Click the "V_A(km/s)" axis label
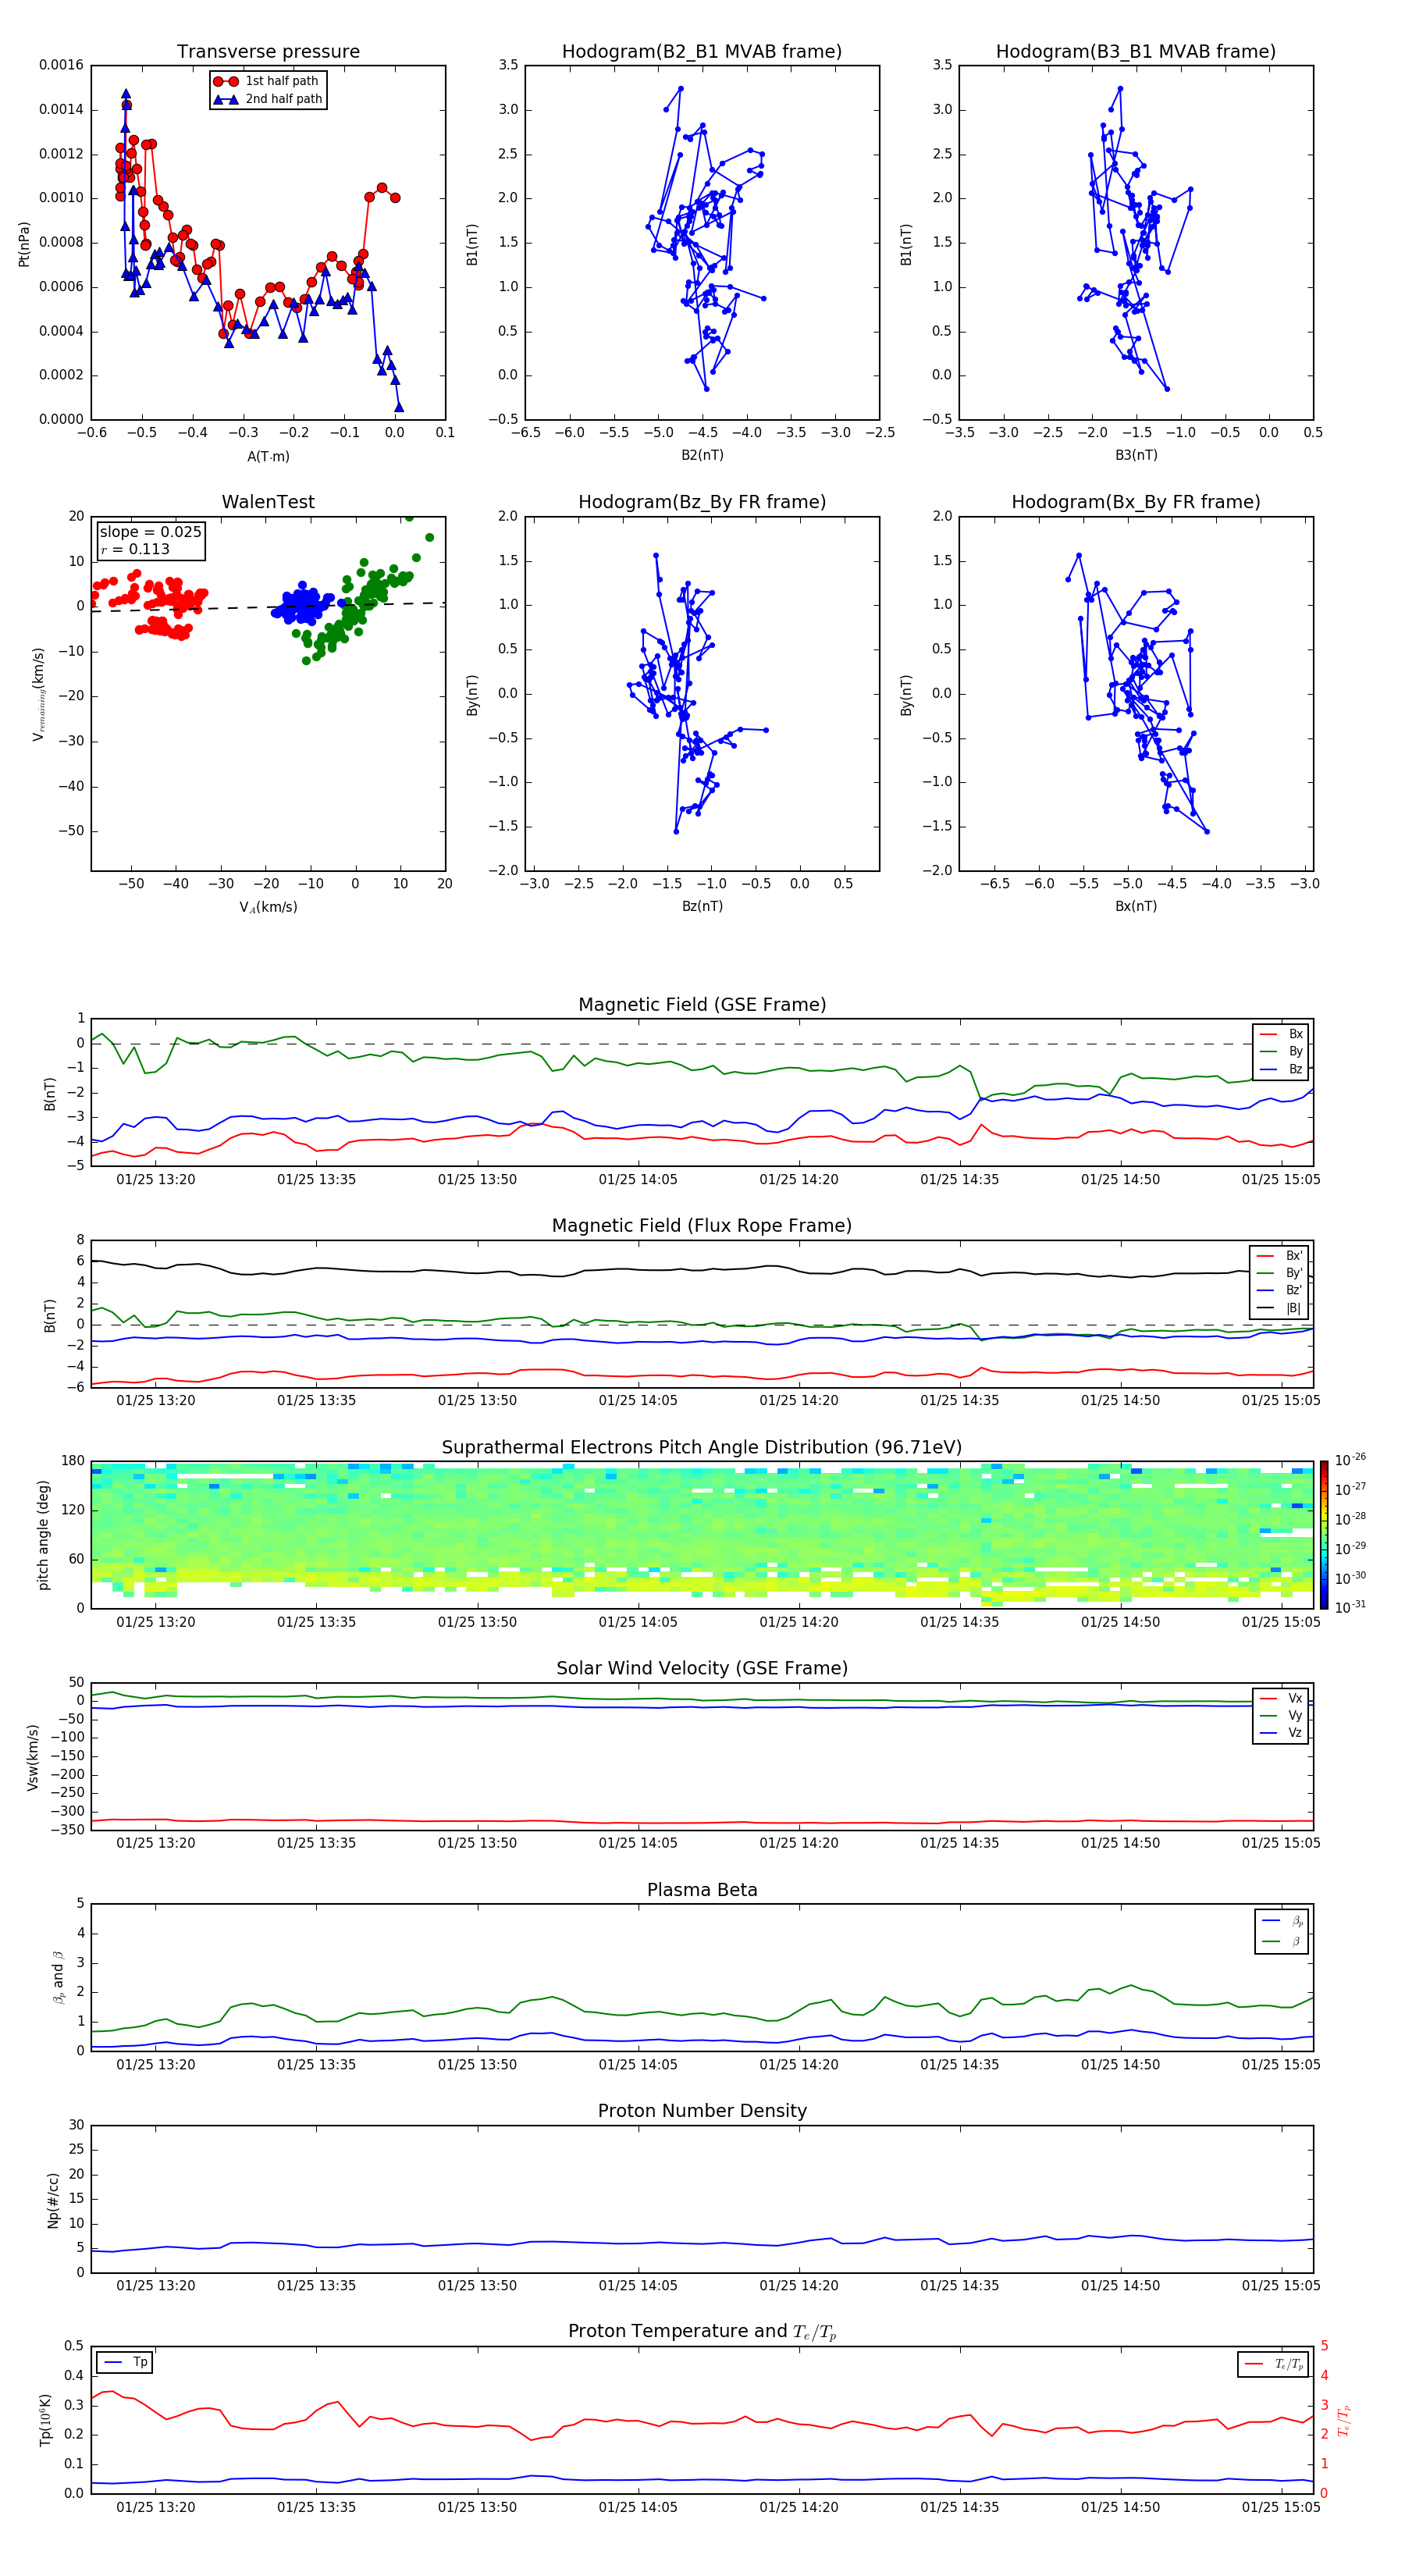 (268, 907)
